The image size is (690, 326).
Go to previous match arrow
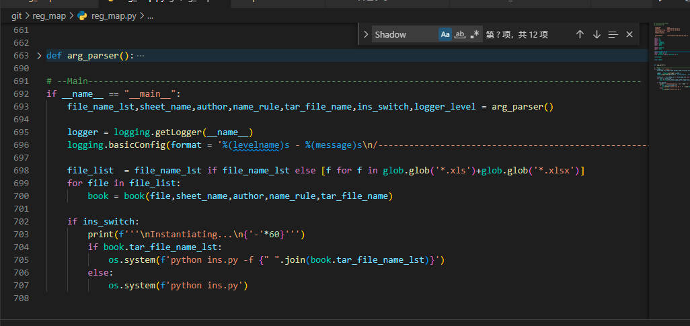tap(580, 34)
